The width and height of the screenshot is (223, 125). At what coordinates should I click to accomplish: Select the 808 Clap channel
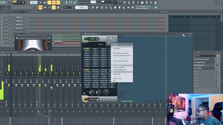20,21
